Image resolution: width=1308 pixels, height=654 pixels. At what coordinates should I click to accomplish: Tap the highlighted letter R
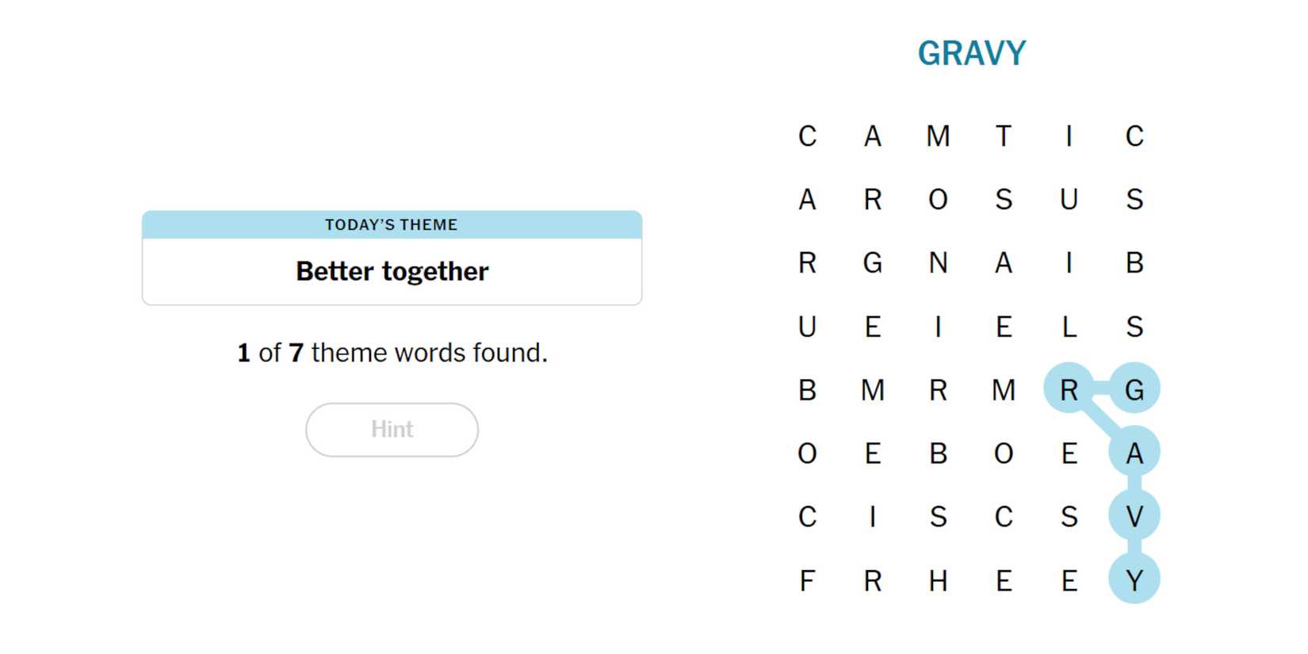coord(1069,390)
